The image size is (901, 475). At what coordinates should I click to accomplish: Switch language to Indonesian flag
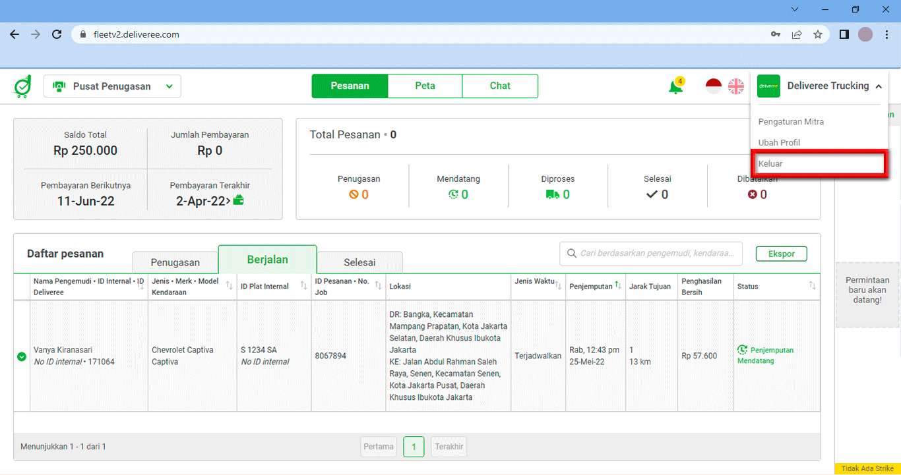tap(714, 86)
